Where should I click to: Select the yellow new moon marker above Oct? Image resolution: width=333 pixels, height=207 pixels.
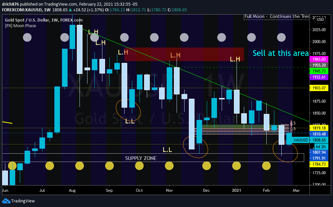[139, 166]
